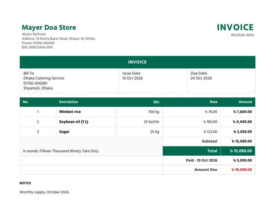Select the Soybean oil (1 L) description

coord(74,122)
